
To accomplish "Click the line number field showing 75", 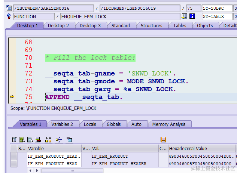I will coord(194,8).
